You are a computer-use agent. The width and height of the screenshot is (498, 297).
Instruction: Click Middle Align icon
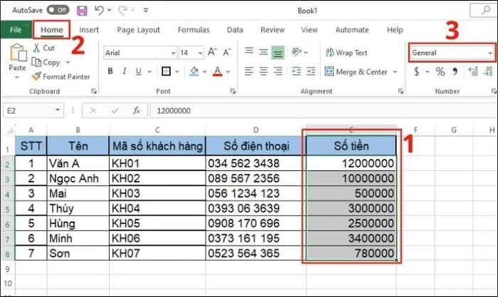coord(263,52)
